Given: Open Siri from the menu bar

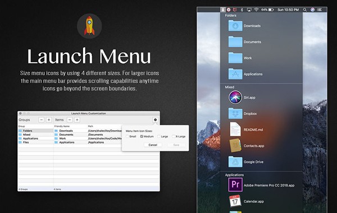Looking at the screenshot, I should 312,10.
